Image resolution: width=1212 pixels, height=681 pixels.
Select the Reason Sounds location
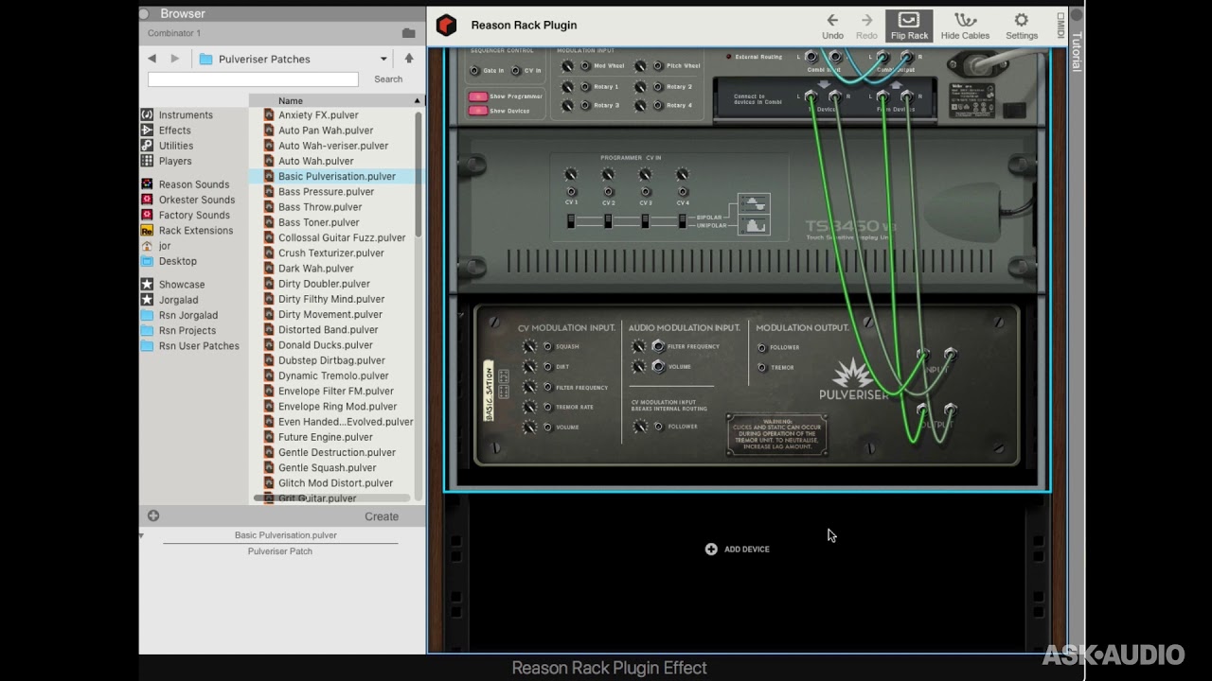coord(194,184)
